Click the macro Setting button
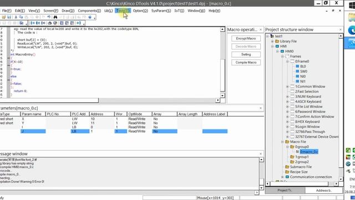The width and height of the screenshot is (355, 200). point(246,54)
